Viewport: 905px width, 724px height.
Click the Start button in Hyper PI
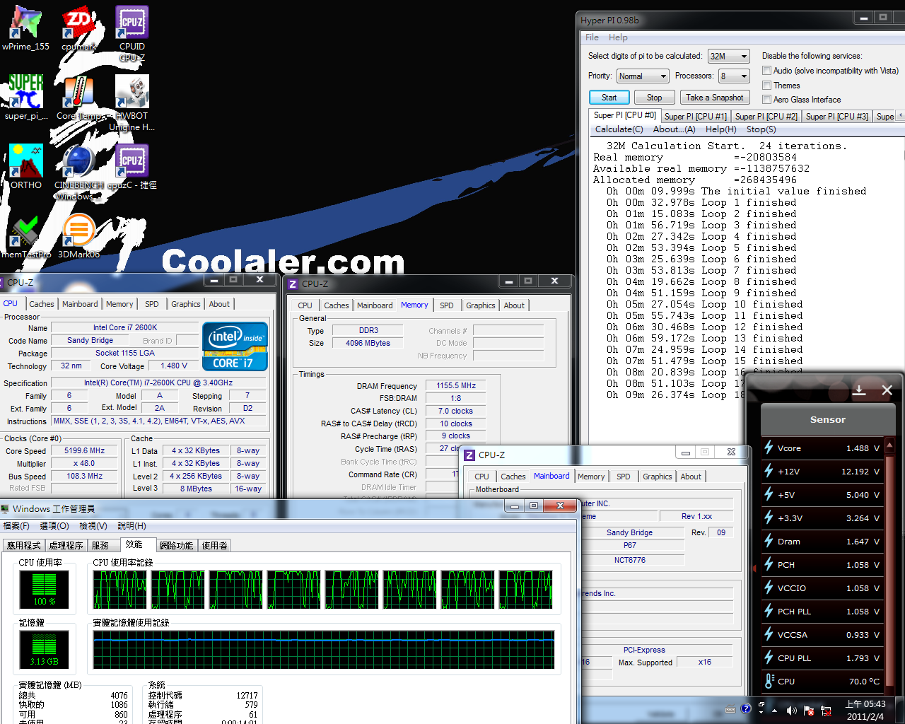coord(609,98)
